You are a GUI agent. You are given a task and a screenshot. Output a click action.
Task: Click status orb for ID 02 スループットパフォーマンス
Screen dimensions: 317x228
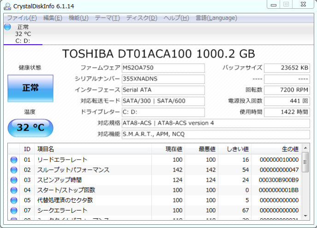coord(14,170)
